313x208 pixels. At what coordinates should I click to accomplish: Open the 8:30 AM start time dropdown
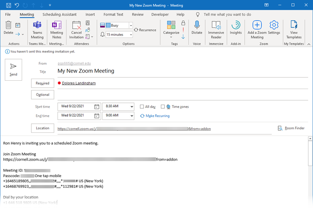[x=132, y=107]
